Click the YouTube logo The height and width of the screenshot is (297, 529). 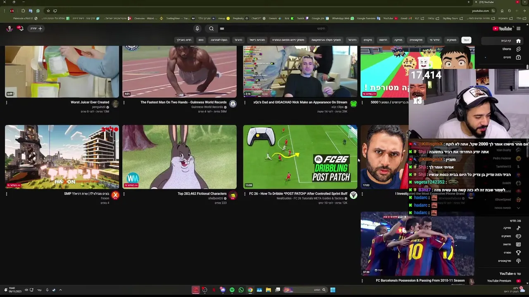502,28
